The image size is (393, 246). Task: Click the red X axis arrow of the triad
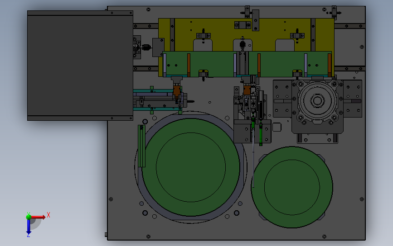38,217
